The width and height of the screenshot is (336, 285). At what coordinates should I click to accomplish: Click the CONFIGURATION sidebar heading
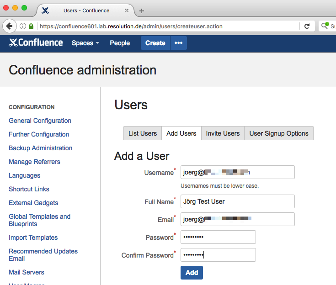coord(32,107)
